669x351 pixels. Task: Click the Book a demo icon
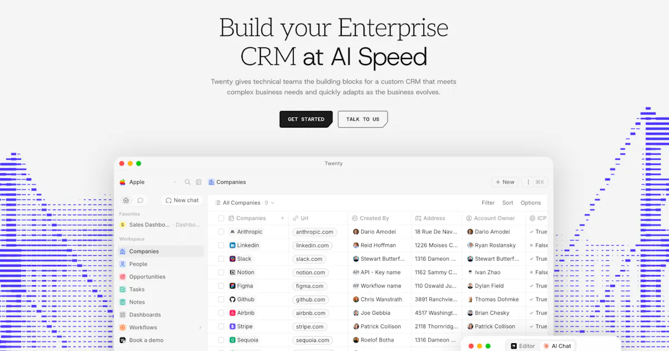[x=123, y=340]
